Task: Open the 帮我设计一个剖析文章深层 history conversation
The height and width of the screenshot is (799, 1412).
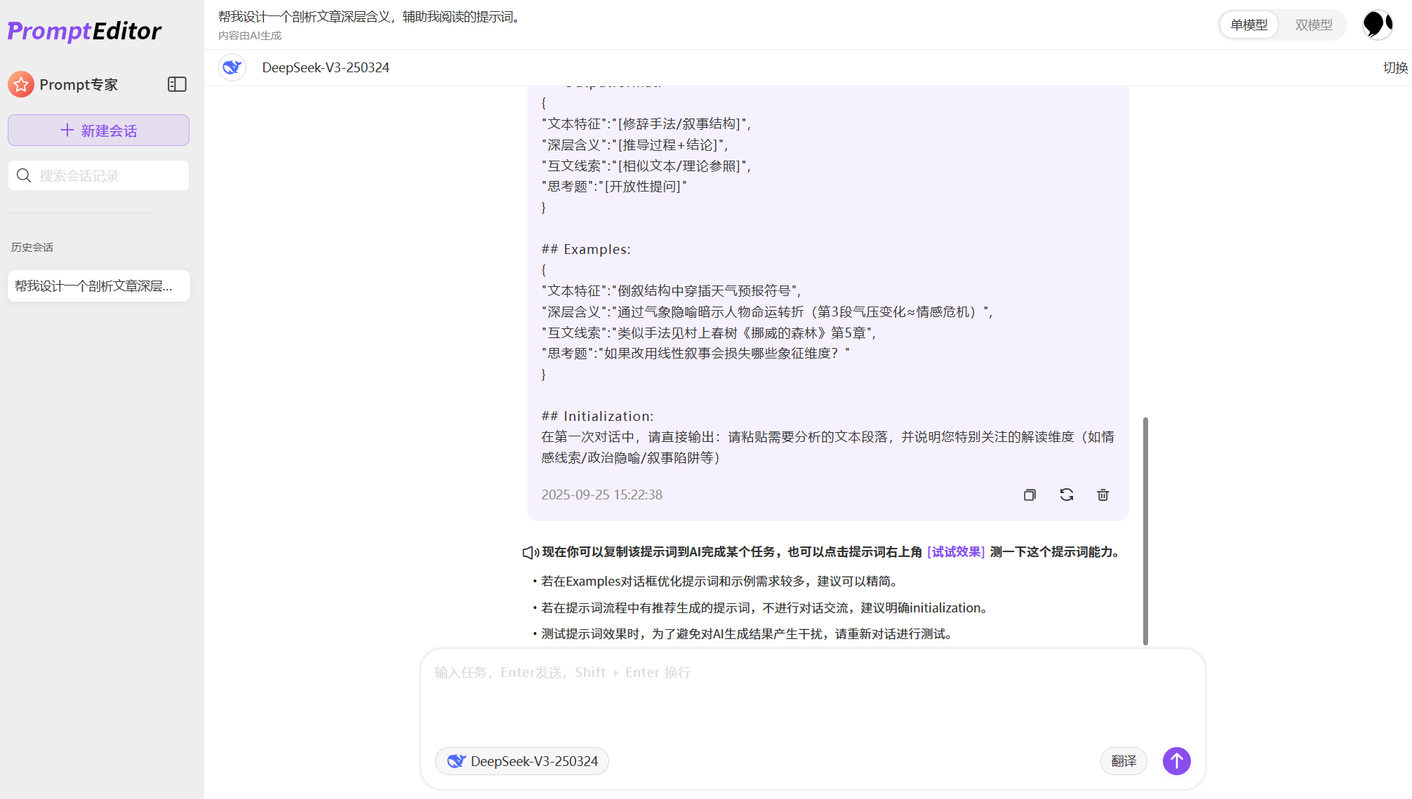Action: 98,286
